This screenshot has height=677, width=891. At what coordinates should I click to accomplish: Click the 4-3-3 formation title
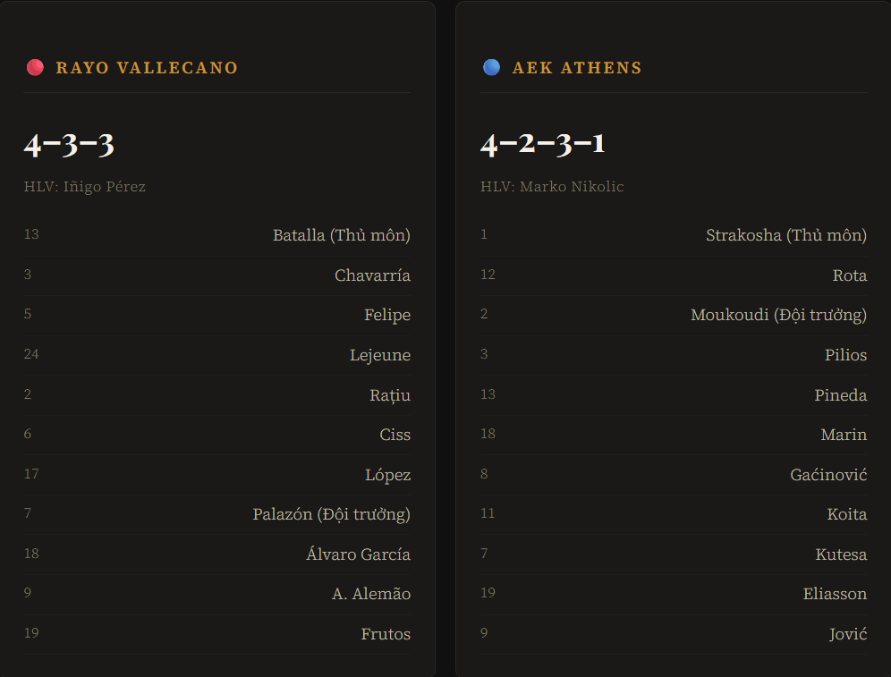point(70,144)
